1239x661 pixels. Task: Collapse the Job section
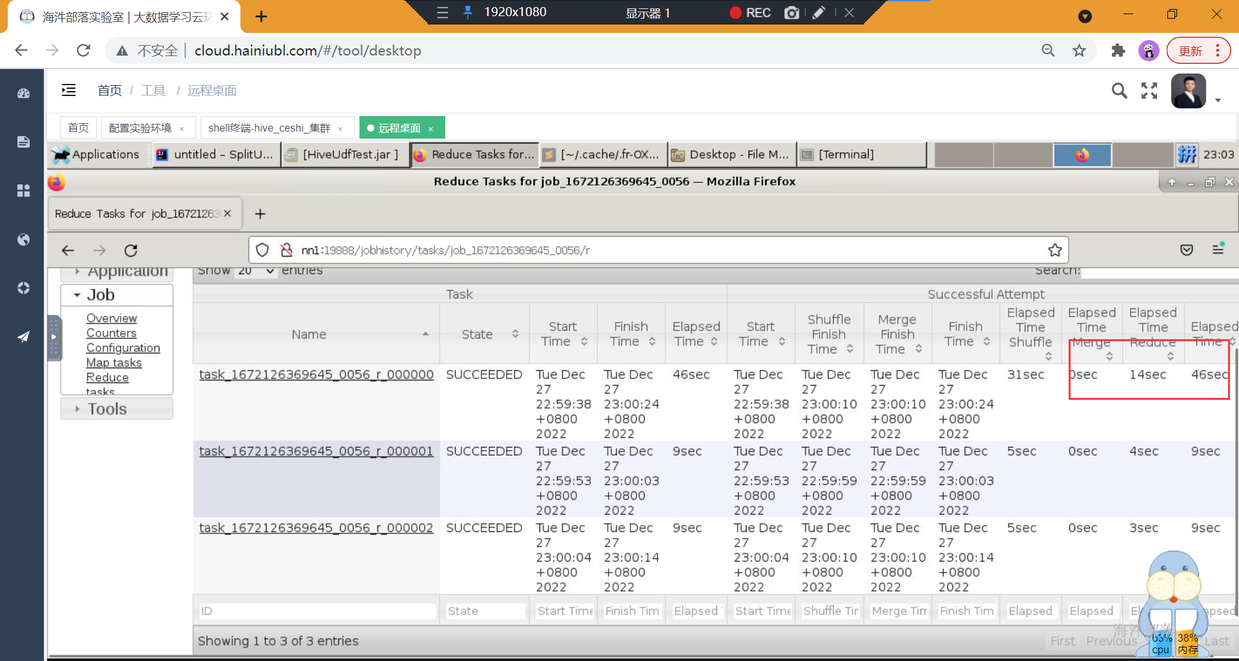coord(117,295)
